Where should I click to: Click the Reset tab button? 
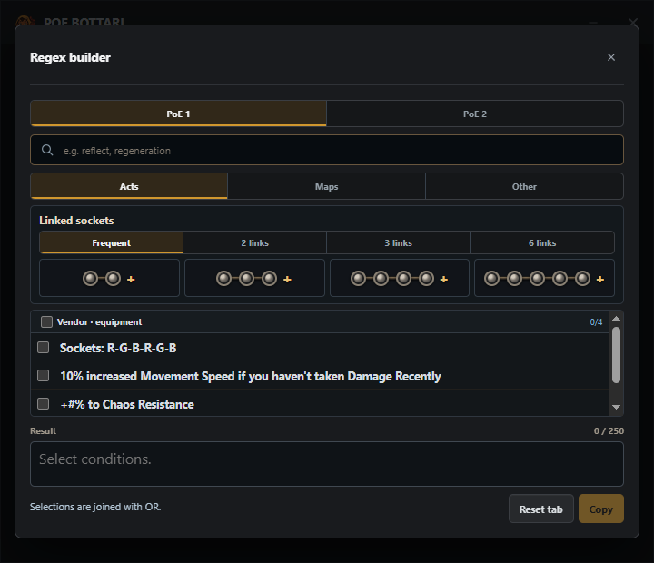pos(541,509)
